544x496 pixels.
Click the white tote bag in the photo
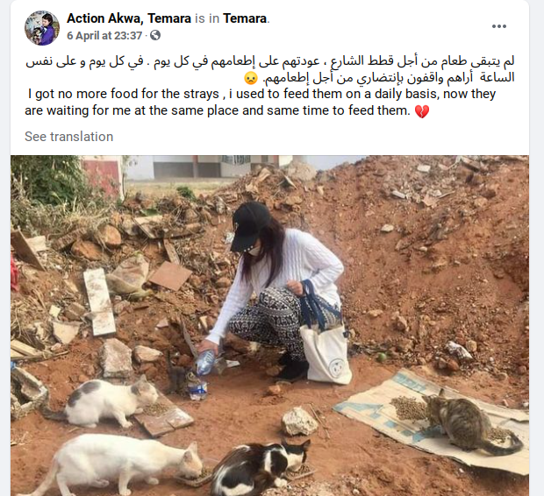[x=326, y=353]
